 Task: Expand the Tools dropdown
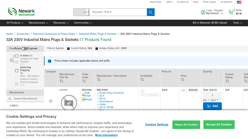coord(237,23)
